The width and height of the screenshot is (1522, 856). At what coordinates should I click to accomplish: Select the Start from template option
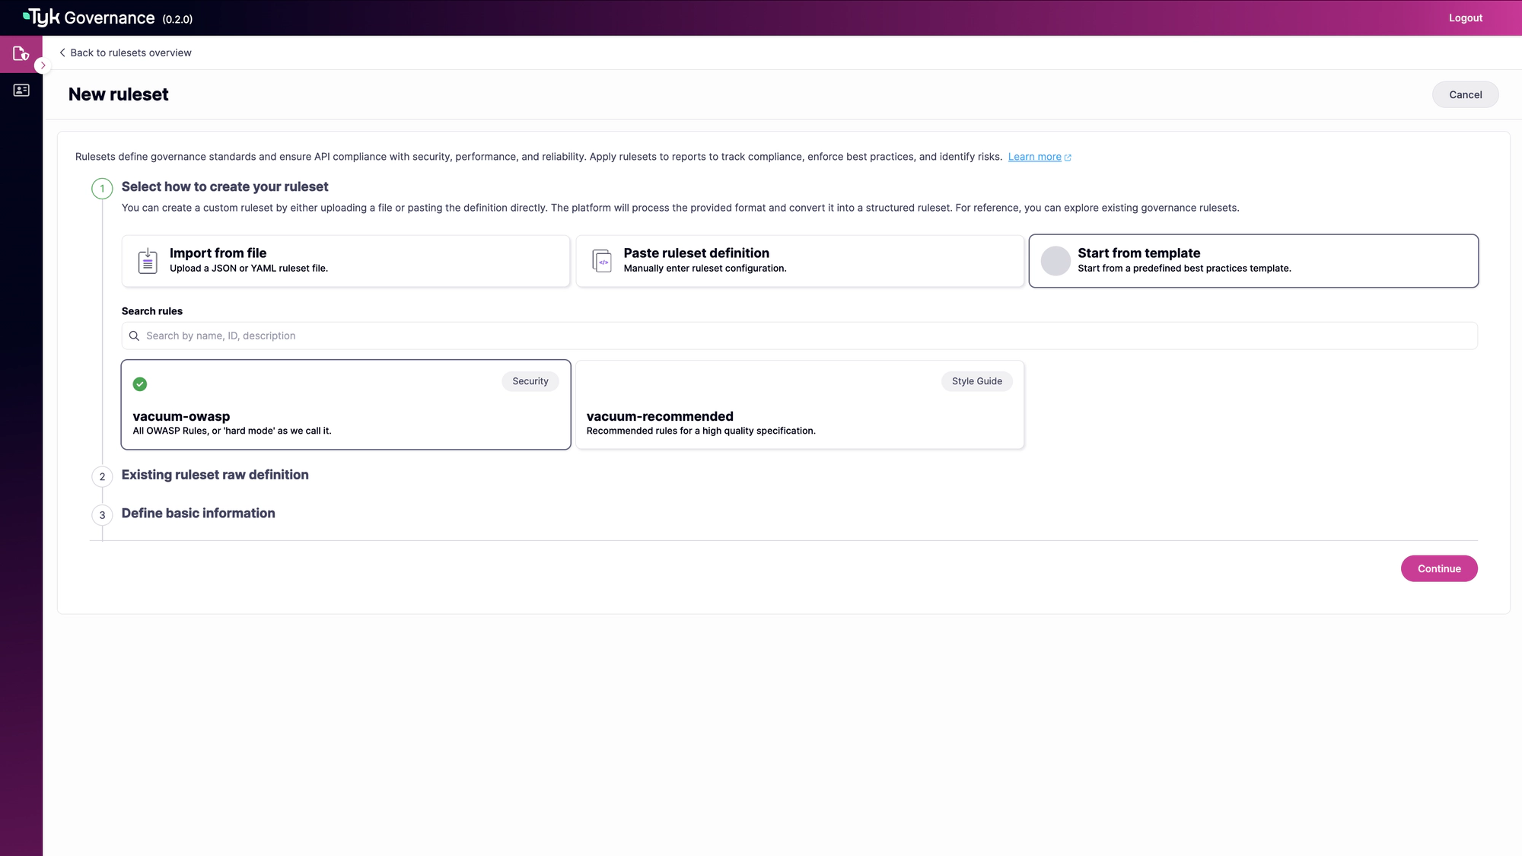(1253, 261)
